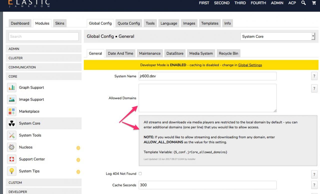The width and height of the screenshot is (320, 194).
Task: Open the System Core module dropdown
Action: pos(277,36)
